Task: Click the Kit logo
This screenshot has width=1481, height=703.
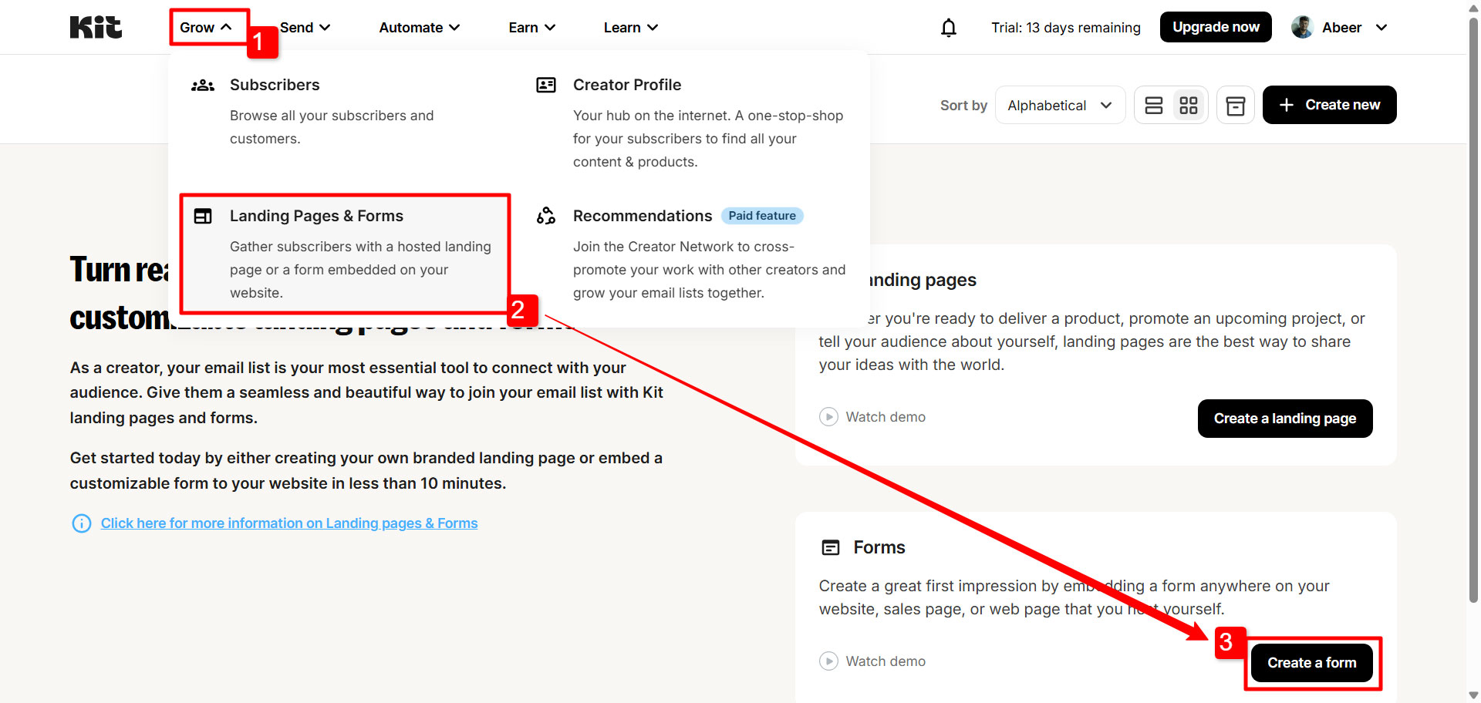Action: 96,27
